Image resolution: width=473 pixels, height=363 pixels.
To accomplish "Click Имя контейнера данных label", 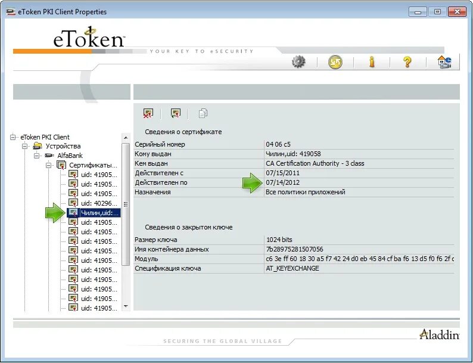I will pyautogui.click(x=172, y=250).
